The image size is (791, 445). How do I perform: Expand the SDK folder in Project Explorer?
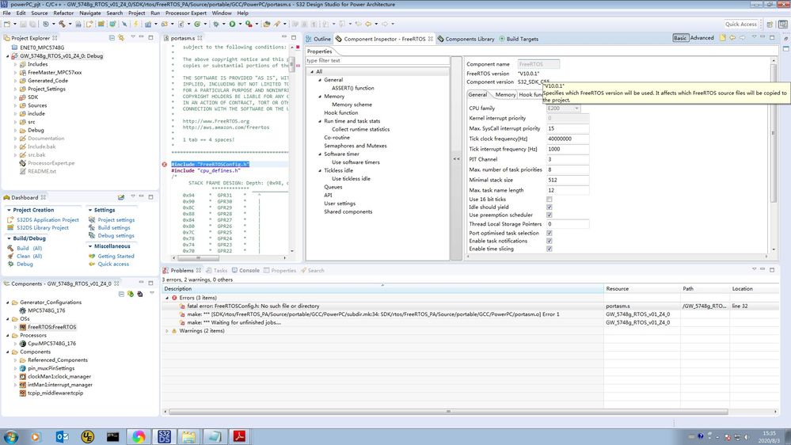coord(16,97)
